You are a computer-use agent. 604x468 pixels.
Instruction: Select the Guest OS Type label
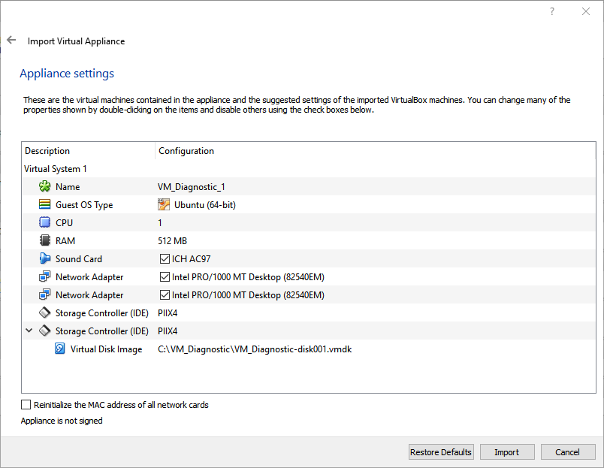coord(84,205)
